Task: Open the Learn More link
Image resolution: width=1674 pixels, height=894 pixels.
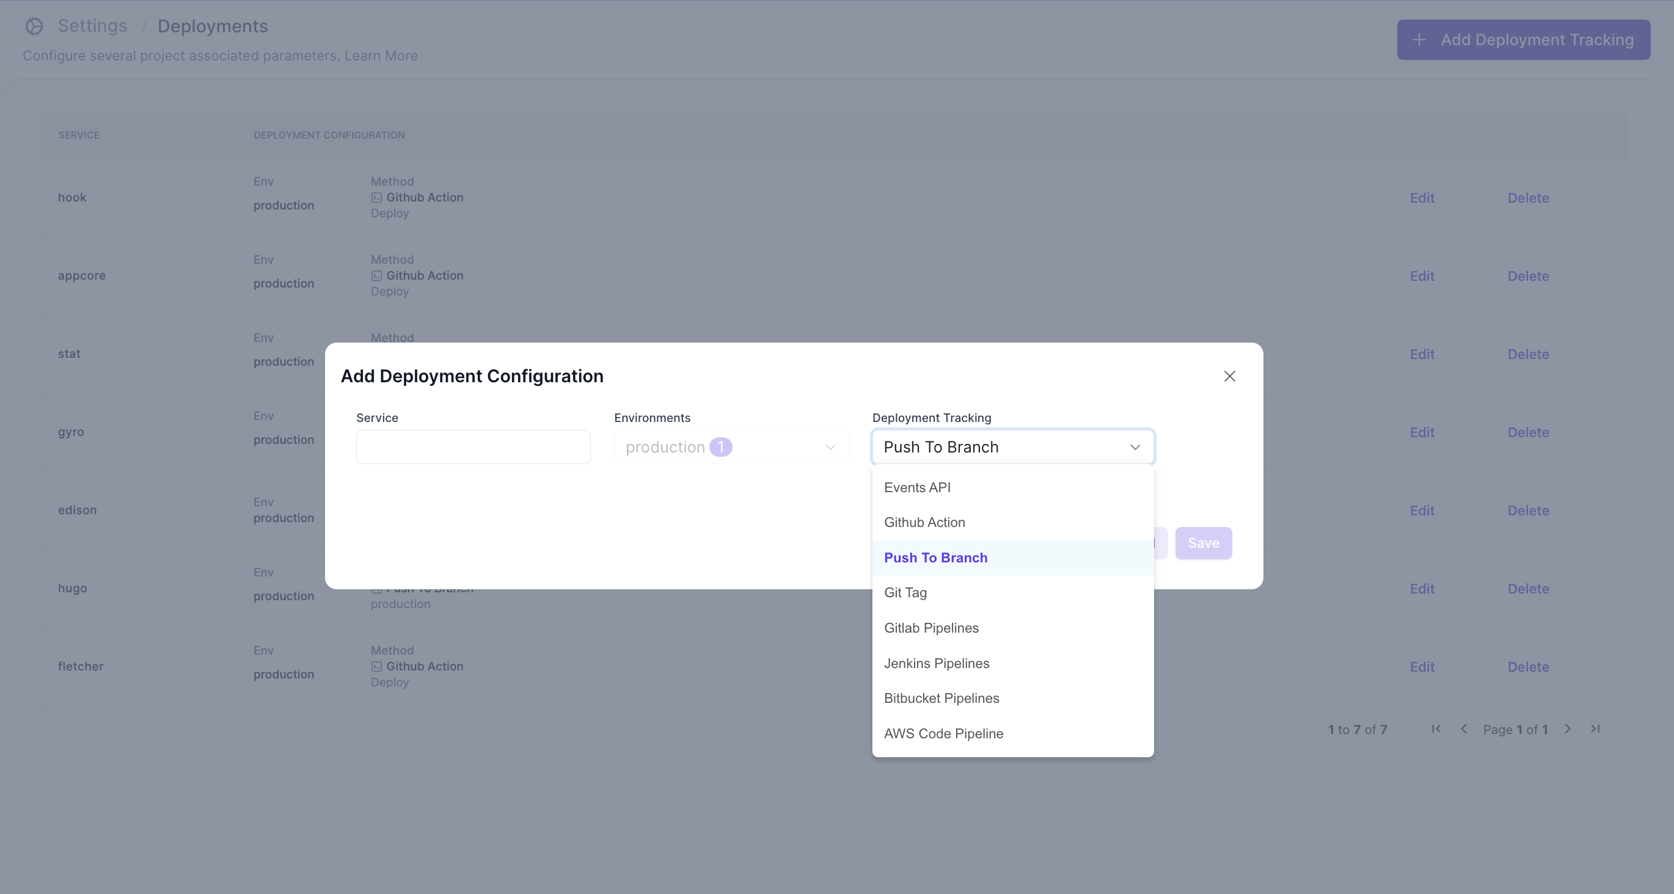Action: point(381,56)
